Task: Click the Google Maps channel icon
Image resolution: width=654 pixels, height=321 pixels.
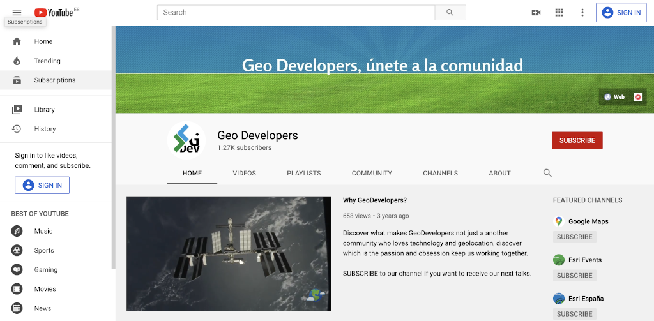Action: coord(558,221)
